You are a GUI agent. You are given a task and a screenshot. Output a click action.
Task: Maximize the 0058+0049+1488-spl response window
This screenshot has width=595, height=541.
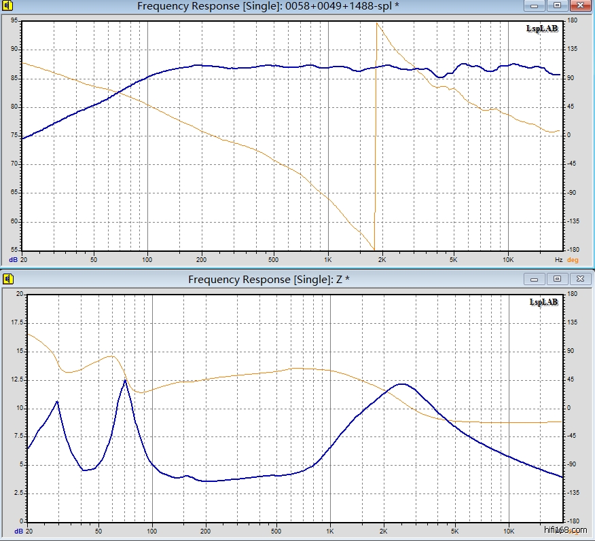coord(557,5)
